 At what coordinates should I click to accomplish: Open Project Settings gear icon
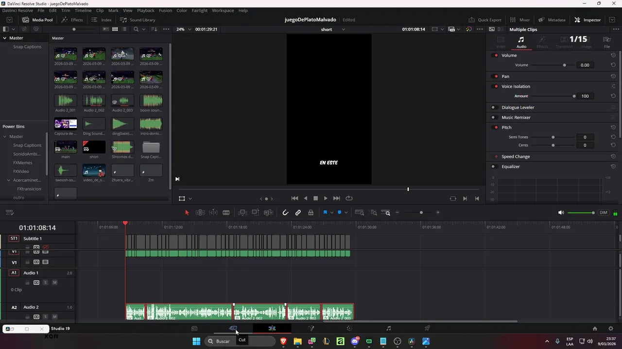pos(611,328)
